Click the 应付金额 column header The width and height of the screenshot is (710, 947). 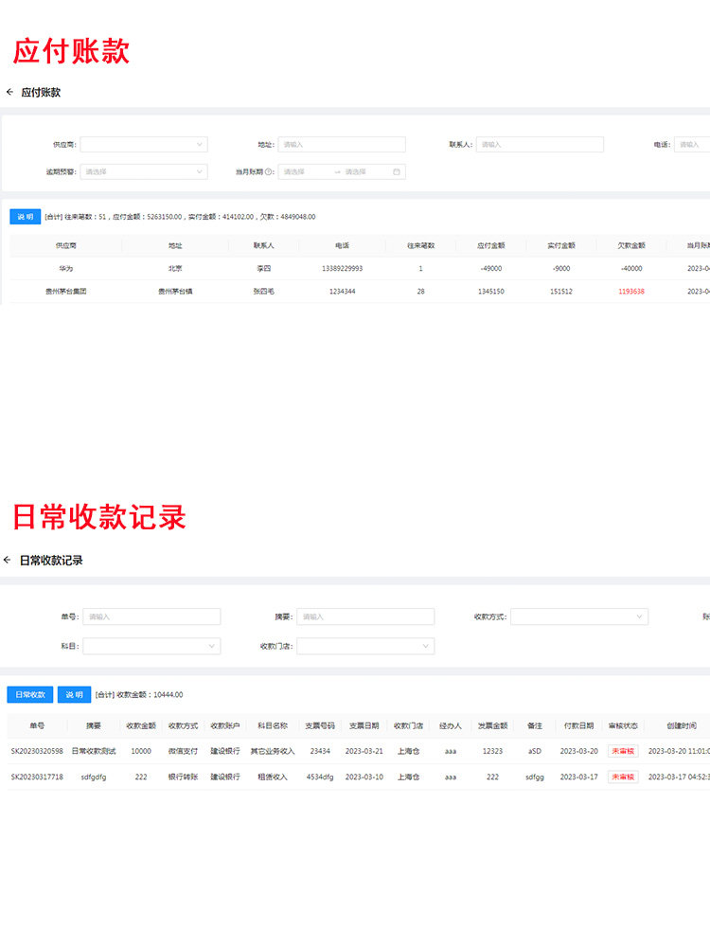click(x=490, y=245)
